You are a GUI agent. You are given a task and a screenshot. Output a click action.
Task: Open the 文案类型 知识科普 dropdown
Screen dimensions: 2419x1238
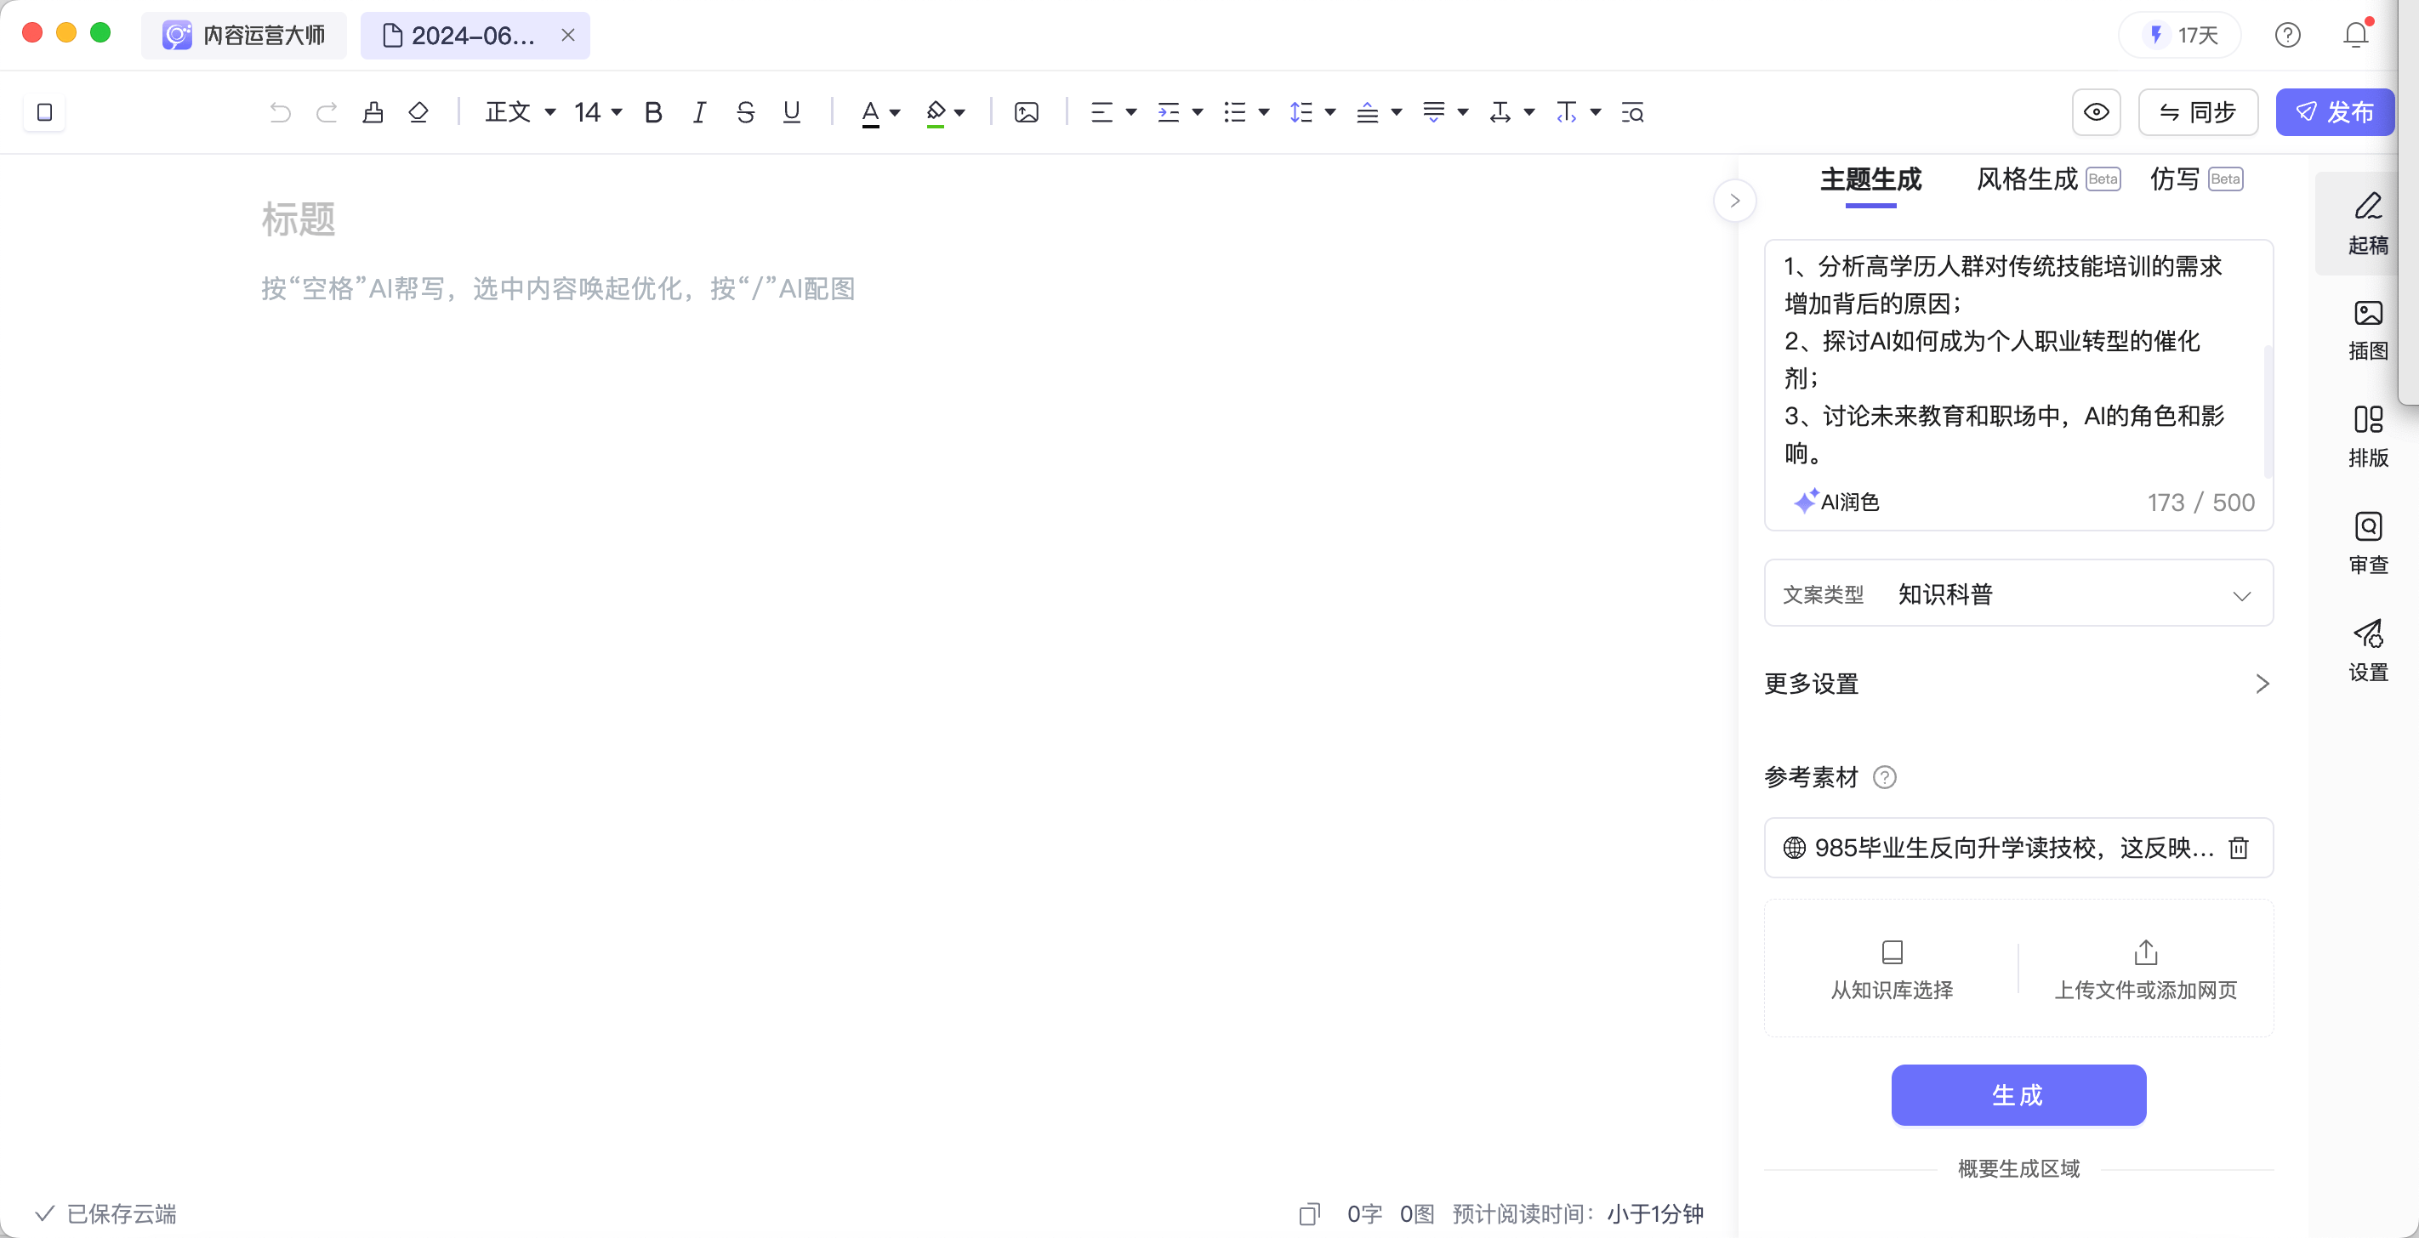tap(2018, 594)
